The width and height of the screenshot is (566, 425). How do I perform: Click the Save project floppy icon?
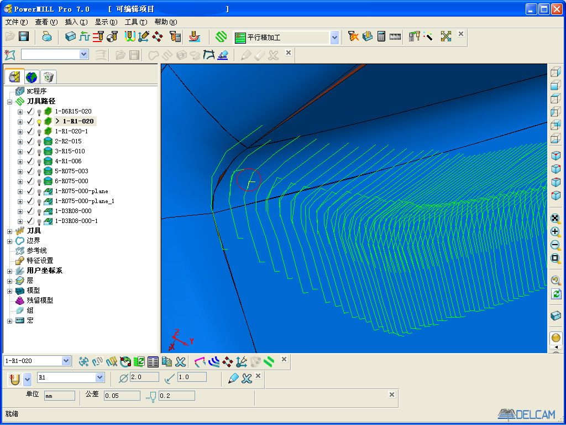(24, 37)
